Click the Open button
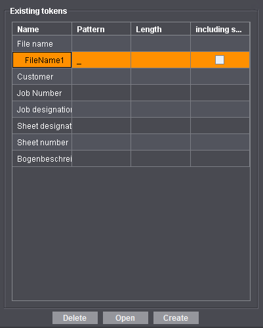Screen dimensions: 263x328 125,317
